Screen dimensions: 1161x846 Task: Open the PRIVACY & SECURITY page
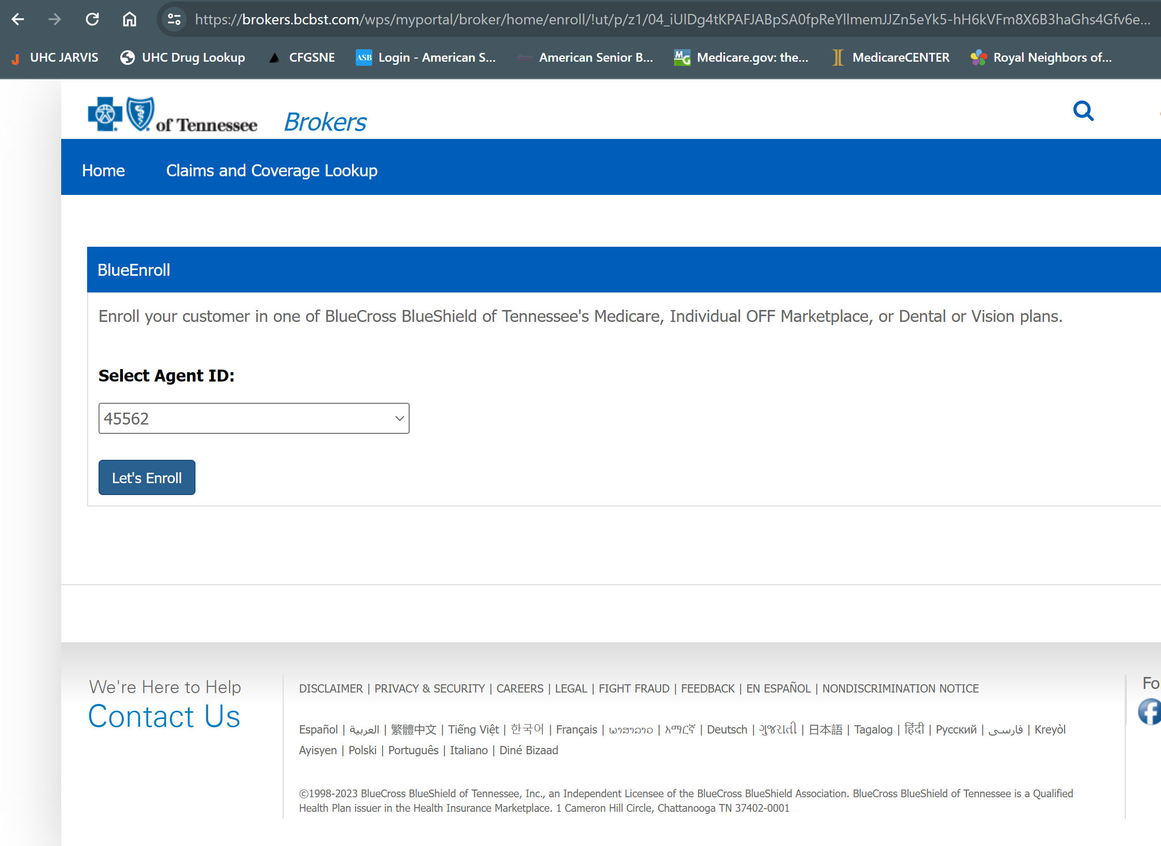pos(429,688)
